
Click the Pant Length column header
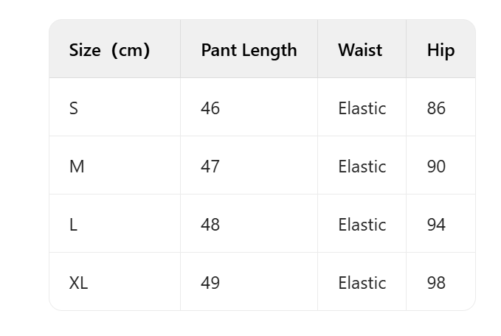(249, 50)
